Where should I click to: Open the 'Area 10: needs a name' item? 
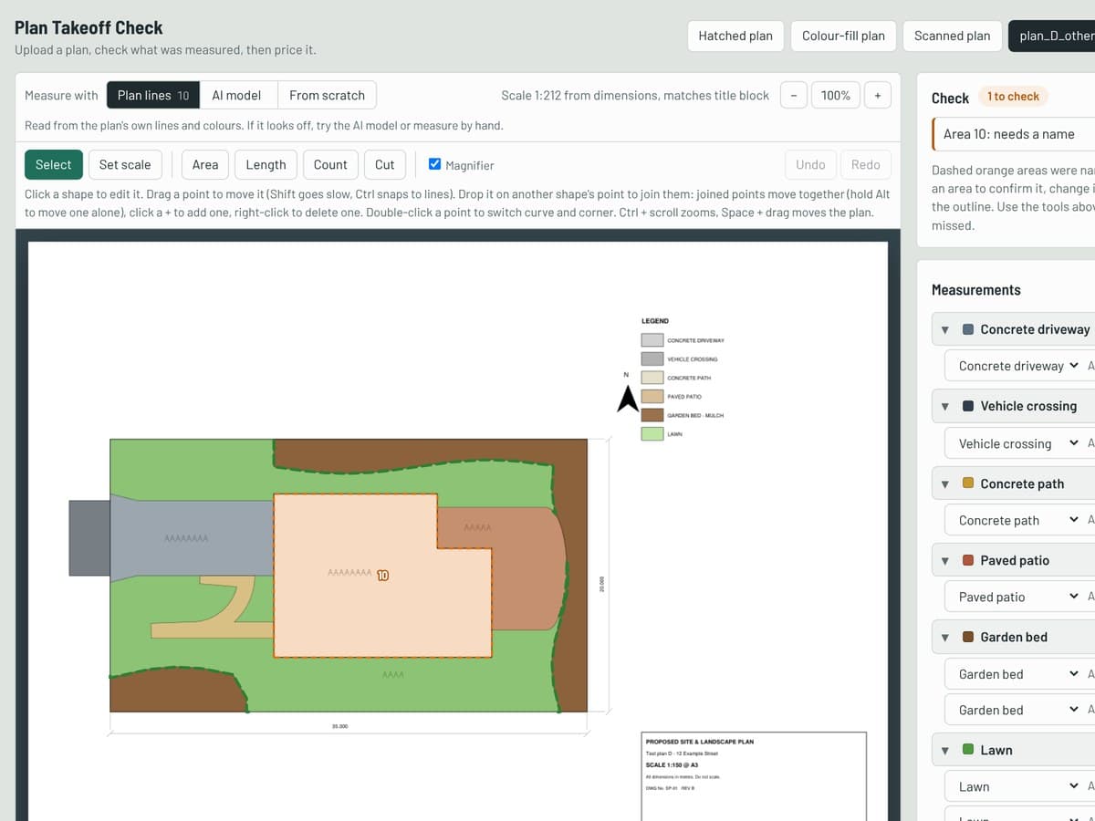point(1013,134)
